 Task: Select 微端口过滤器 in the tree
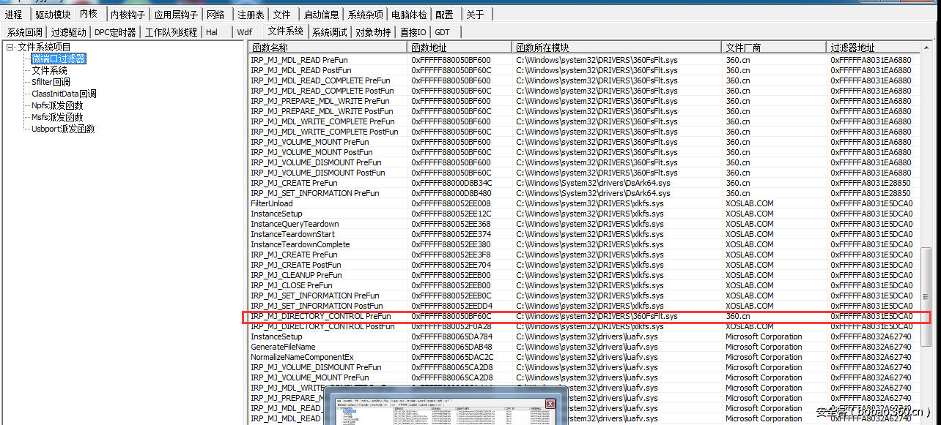[x=59, y=59]
